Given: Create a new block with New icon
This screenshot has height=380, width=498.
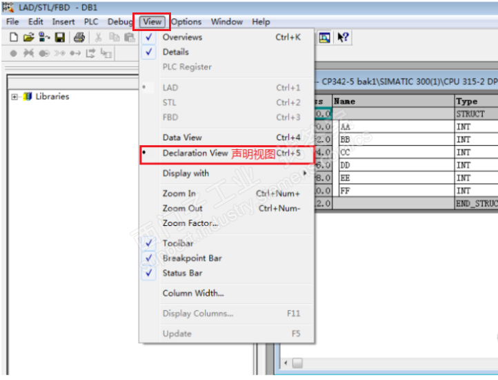Looking at the screenshot, I should (14, 37).
